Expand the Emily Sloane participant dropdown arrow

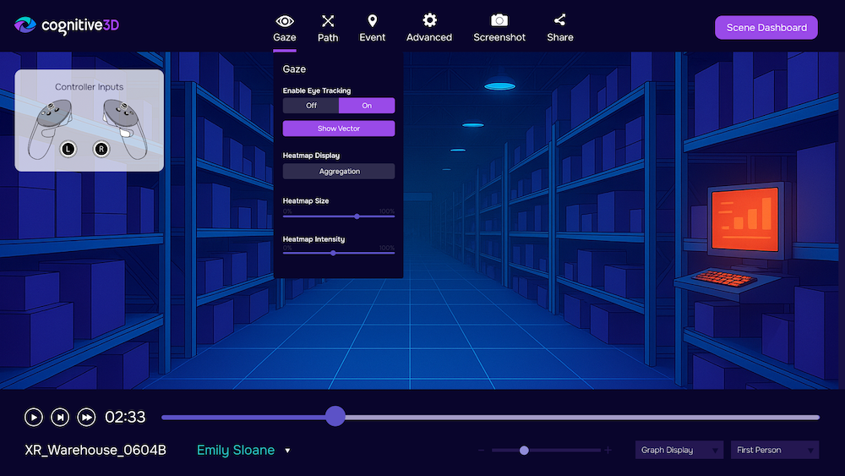287,451
